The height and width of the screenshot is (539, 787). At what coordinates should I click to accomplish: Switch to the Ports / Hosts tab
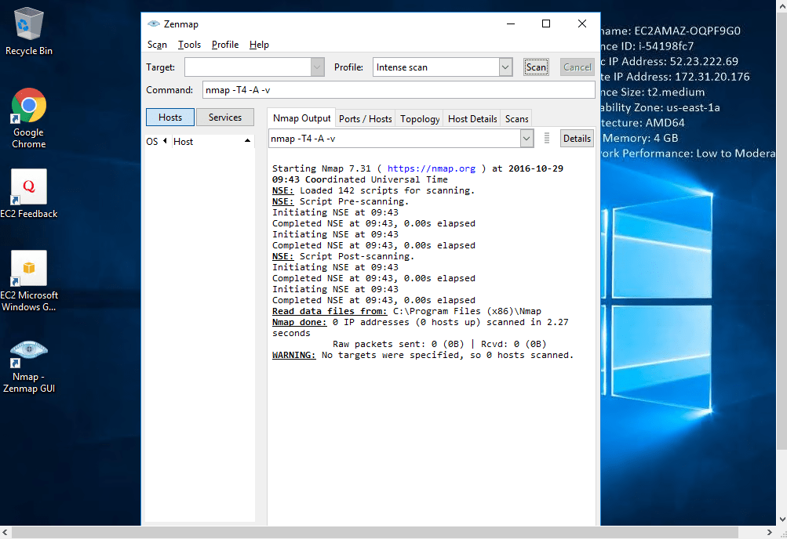(365, 119)
